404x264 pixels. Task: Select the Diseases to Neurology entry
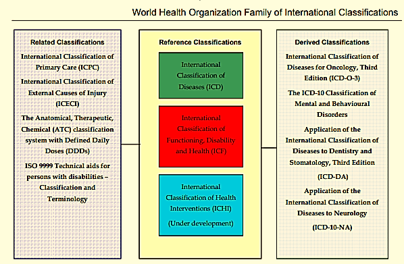(332, 202)
